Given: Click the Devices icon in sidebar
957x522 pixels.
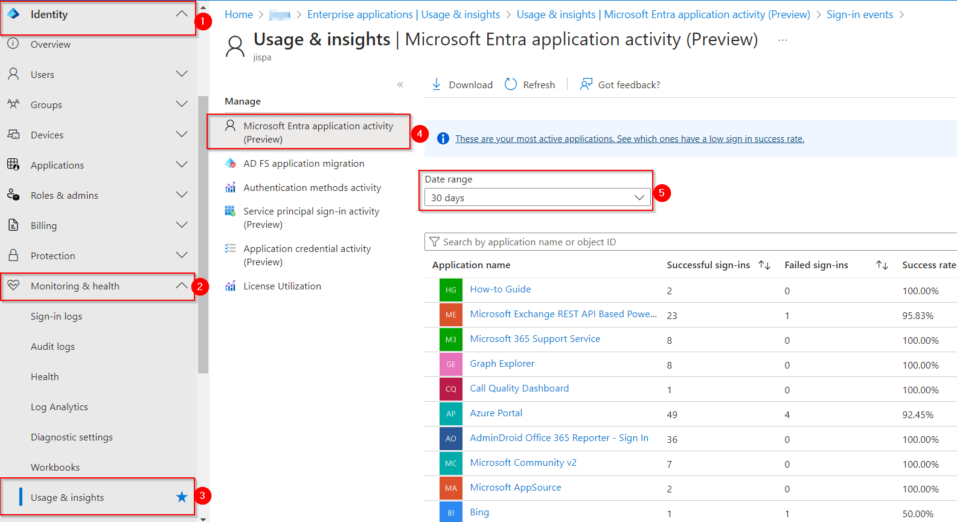Looking at the screenshot, I should (x=13, y=135).
